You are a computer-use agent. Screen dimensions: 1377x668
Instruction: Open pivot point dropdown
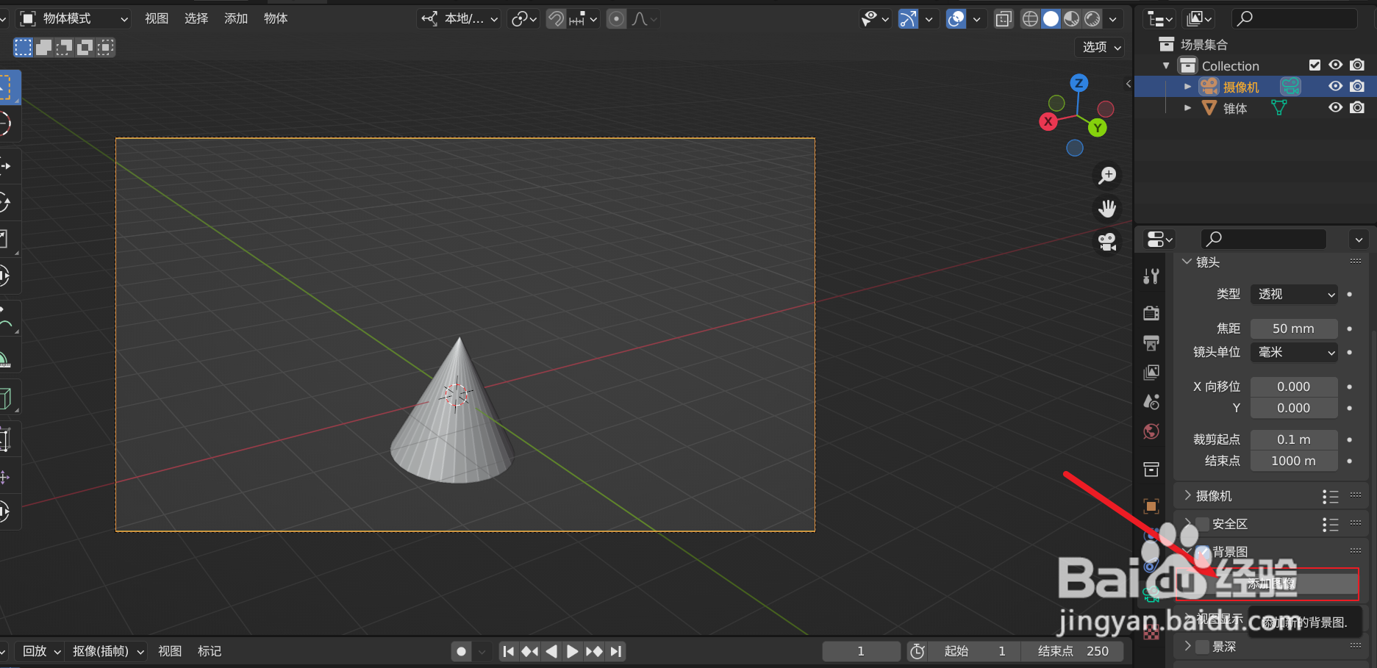(524, 19)
